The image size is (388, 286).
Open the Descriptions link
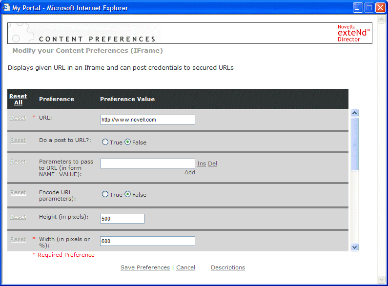pos(228,267)
